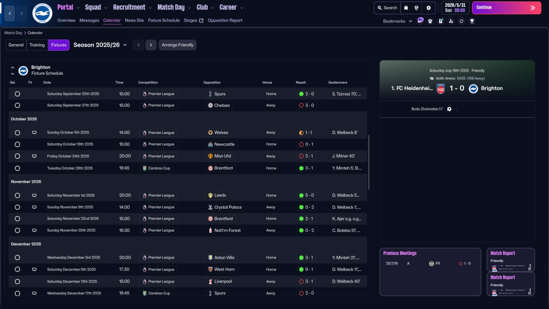Switch to the Training tab
Screen dimensions: 549x309
37,45
